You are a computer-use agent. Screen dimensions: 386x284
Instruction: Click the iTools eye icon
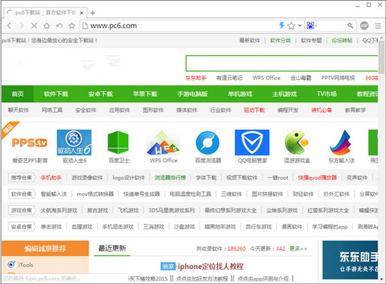point(12,264)
